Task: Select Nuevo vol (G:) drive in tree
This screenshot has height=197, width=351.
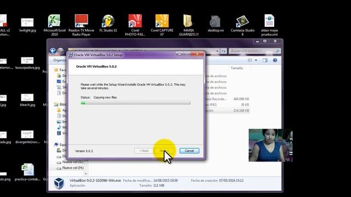Action: click(72, 162)
